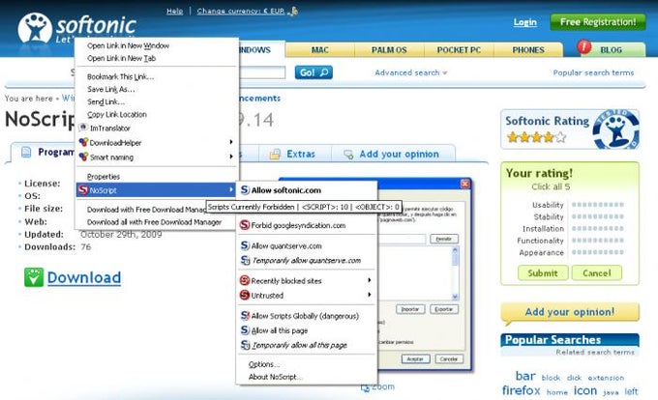Choose Send Link menu entry
Screen dimensions: 658x400
105,101
